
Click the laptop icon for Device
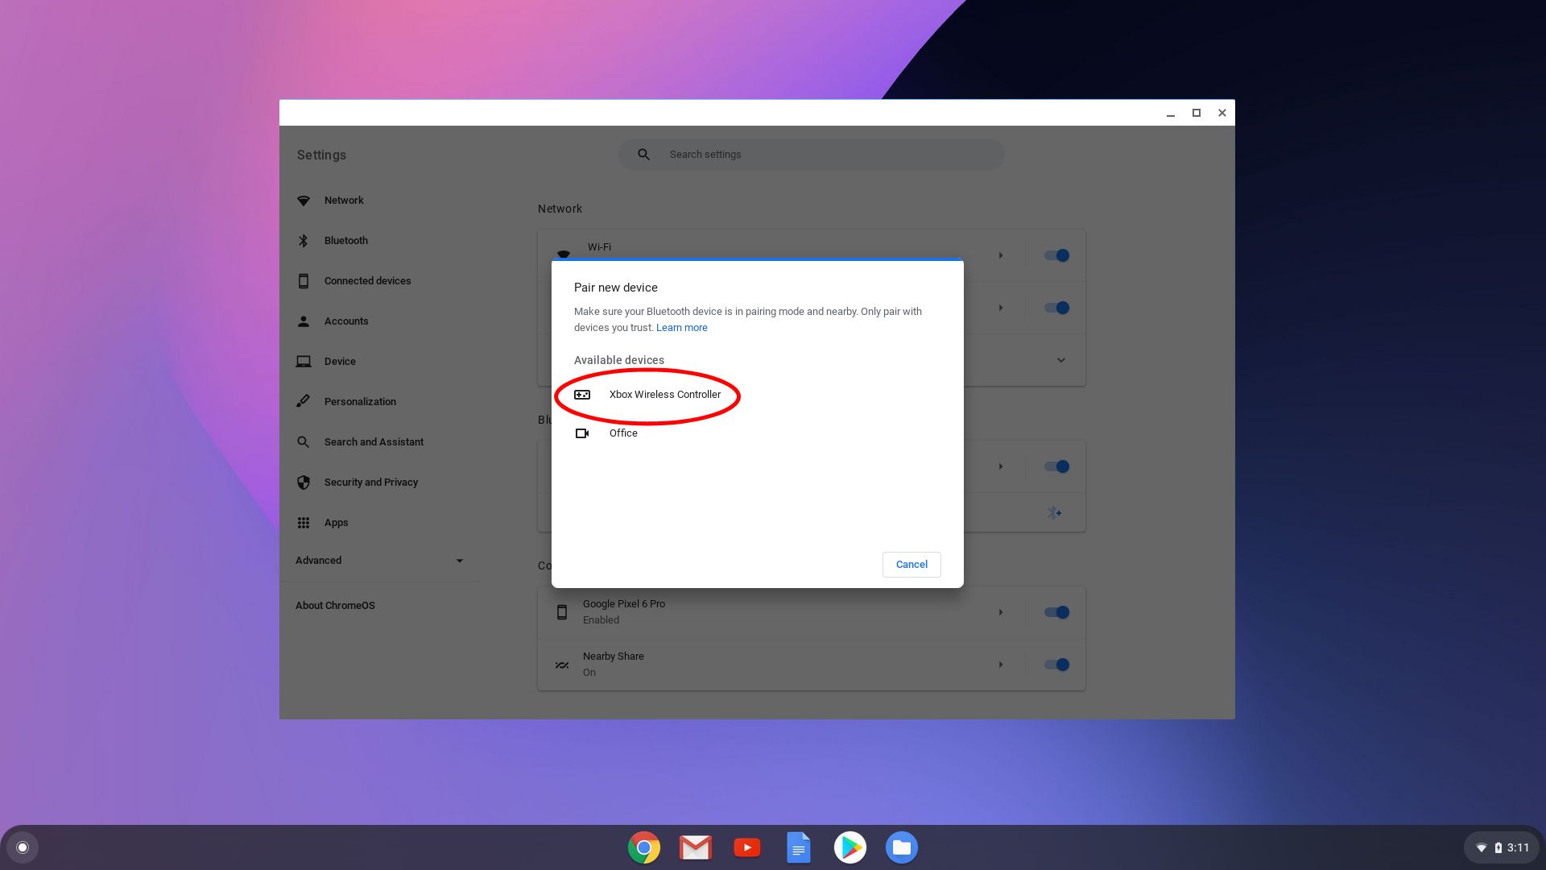coord(304,362)
